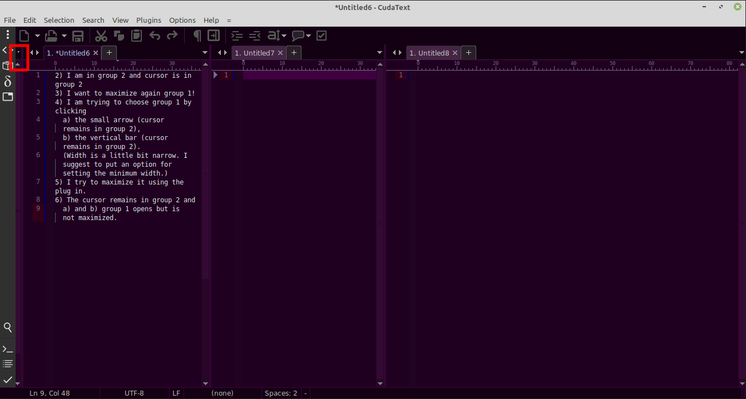
Task: Expand the sort/case dropdown arrow
Action: [284, 36]
